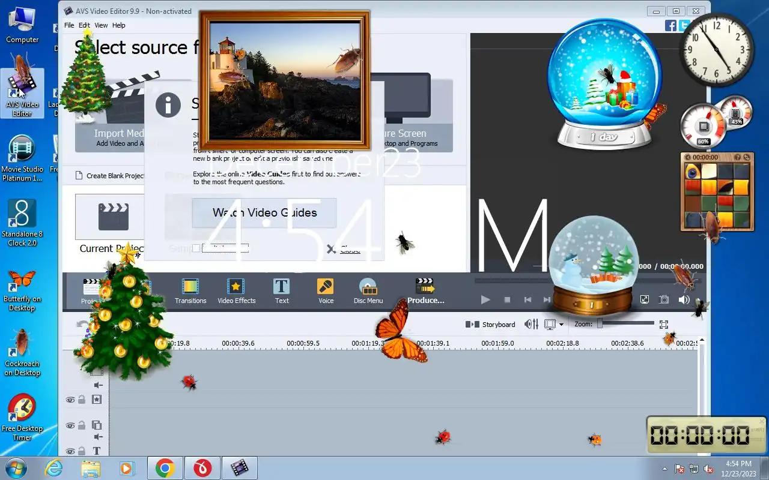Select the video effects track icon
Image resolution: width=769 pixels, height=480 pixels.
pos(96,399)
